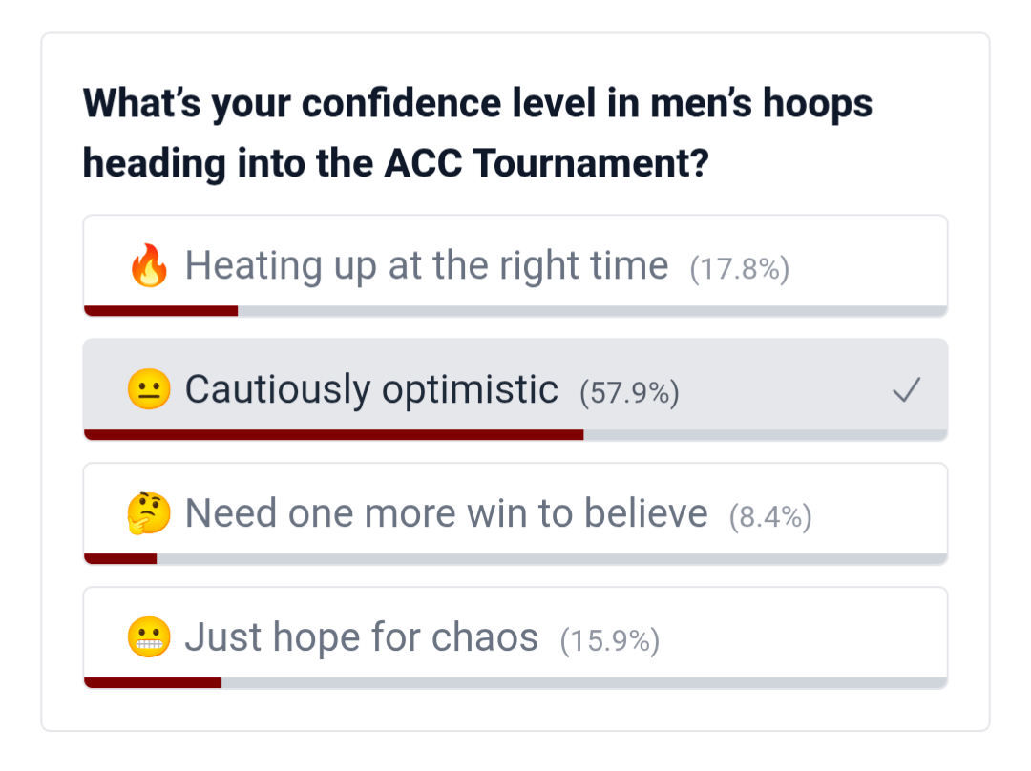The height and width of the screenshot is (771, 1031).
Task: Click the checkmark on Cautiously optimistic
Action: tap(906, 390)
